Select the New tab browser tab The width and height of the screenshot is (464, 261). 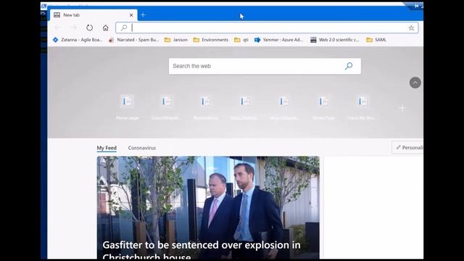point(94,14)
